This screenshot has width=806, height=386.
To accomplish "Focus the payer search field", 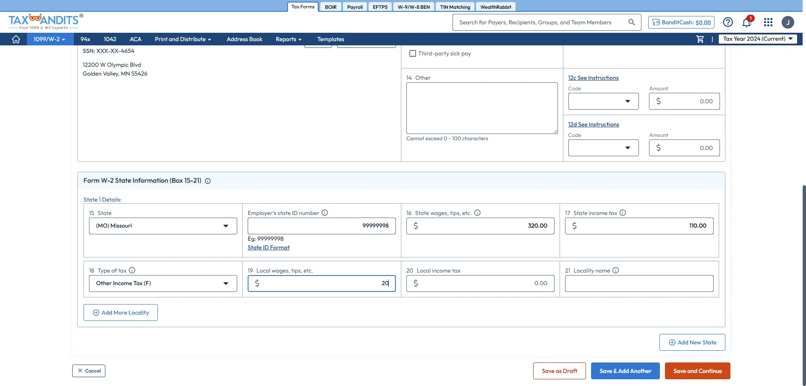I will [542, 22].
